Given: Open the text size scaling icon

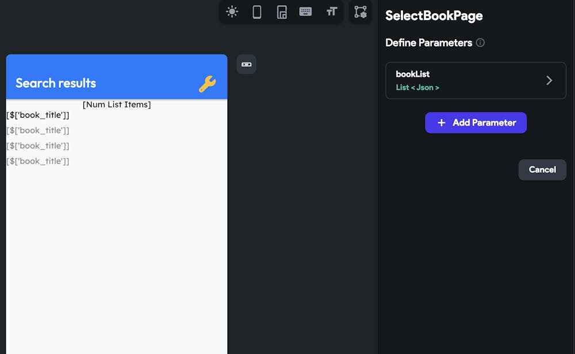Looking at the screenshot, I should coord(332,11).
